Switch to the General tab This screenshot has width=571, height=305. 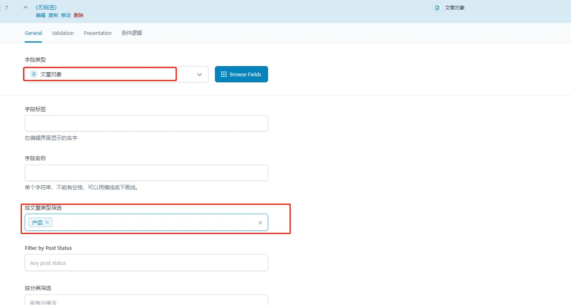click(33, 33)
